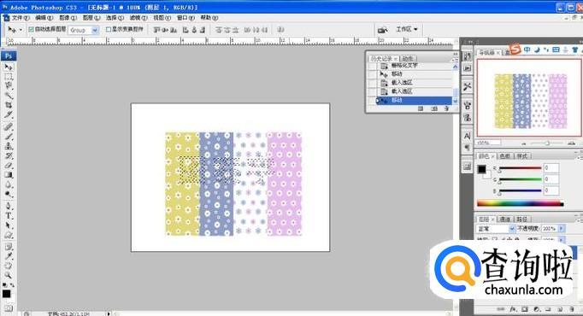Select the Zoom tool

(x=9, y=275)
